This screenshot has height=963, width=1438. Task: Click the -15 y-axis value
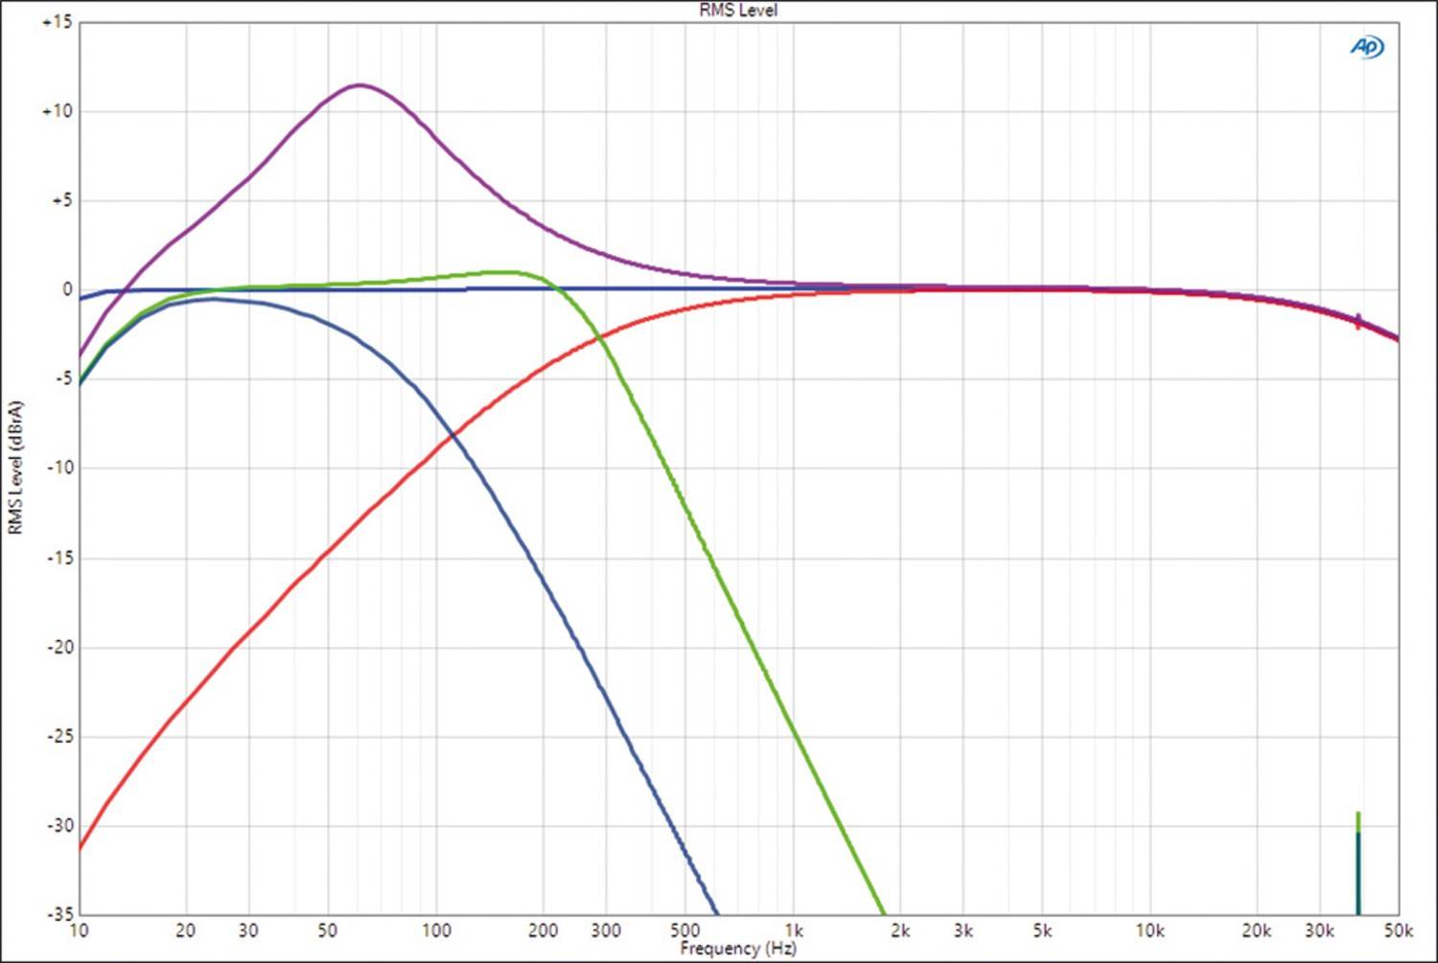58,558
